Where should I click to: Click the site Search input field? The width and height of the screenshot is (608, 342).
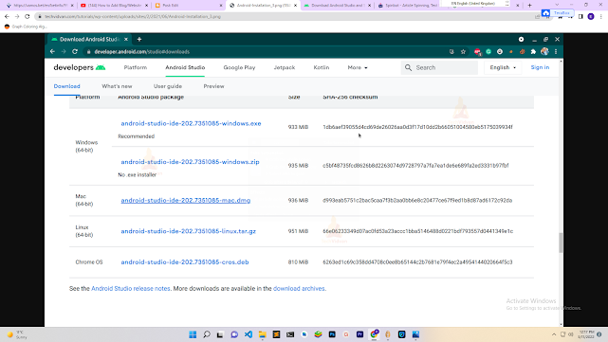pyautogui.click(x=439, y=67)
